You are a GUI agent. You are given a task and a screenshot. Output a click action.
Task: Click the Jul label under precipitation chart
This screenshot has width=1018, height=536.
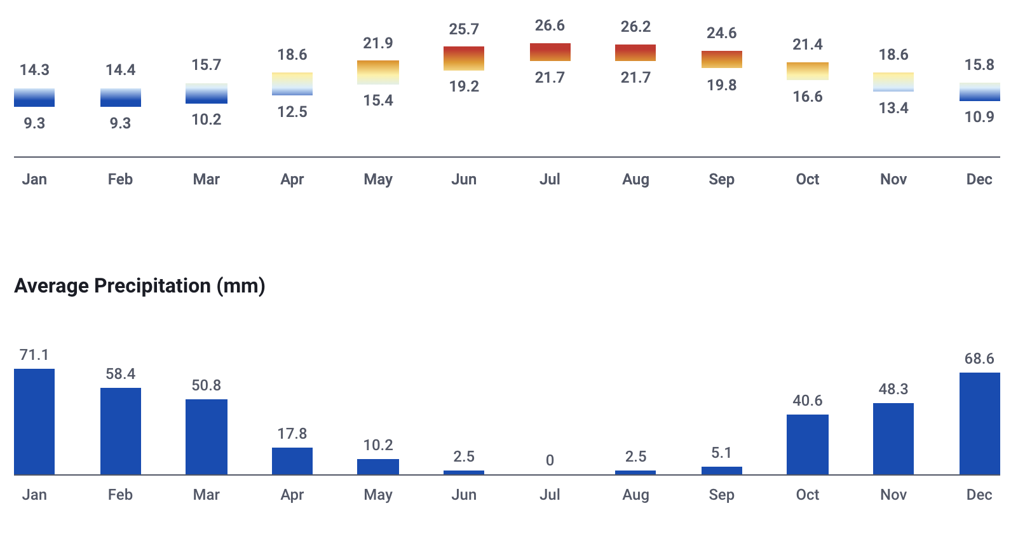[550, 495]
